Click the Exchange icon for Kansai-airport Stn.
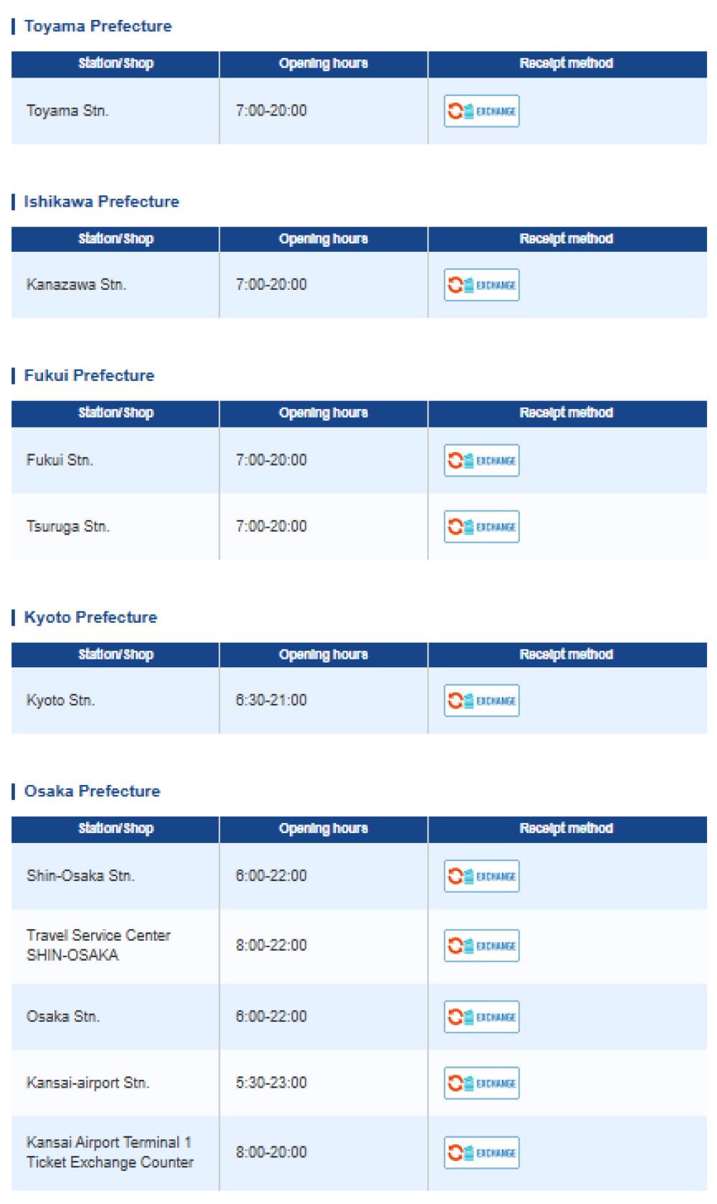This screenshot has height=1204, width=717. (481, 1083)
